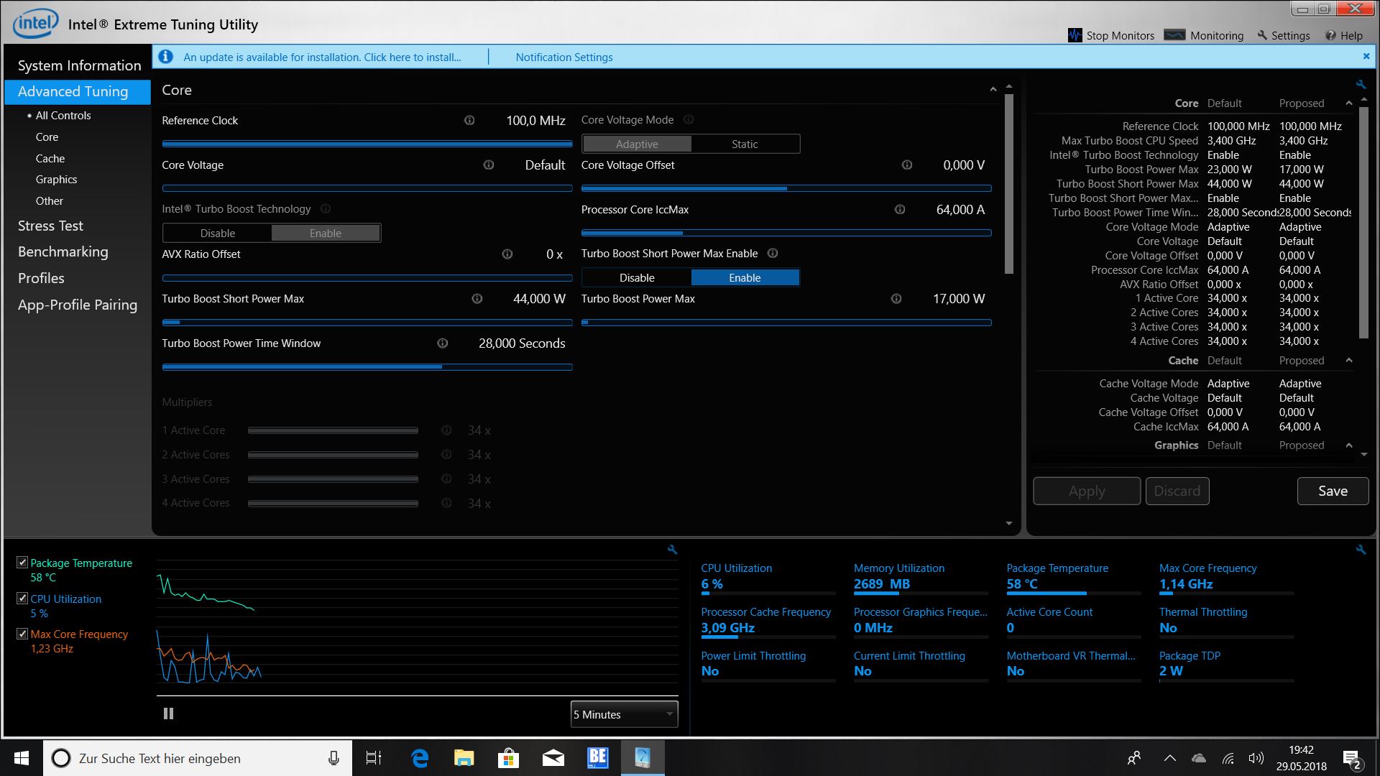This screenshot has width=1380, height=776.
Task: Click info icon for Intel Turbo Boost Technology
Action: click(326, 209)
